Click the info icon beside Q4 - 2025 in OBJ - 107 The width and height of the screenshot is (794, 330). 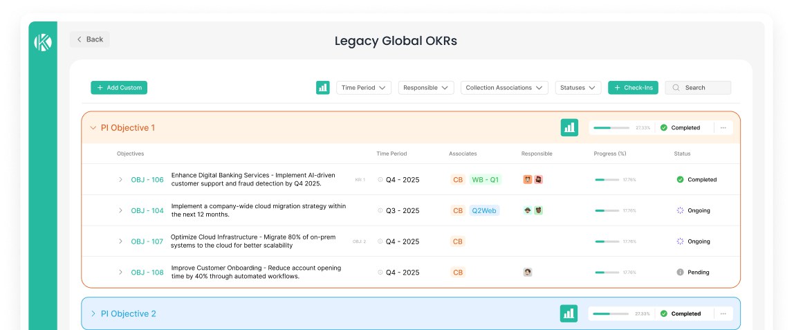(380, 241)
